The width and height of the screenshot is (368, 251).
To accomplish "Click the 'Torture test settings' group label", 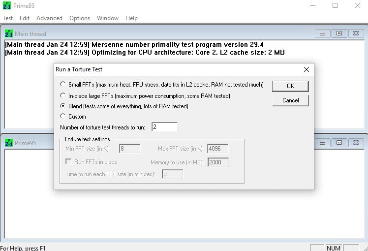I will 87,139.
